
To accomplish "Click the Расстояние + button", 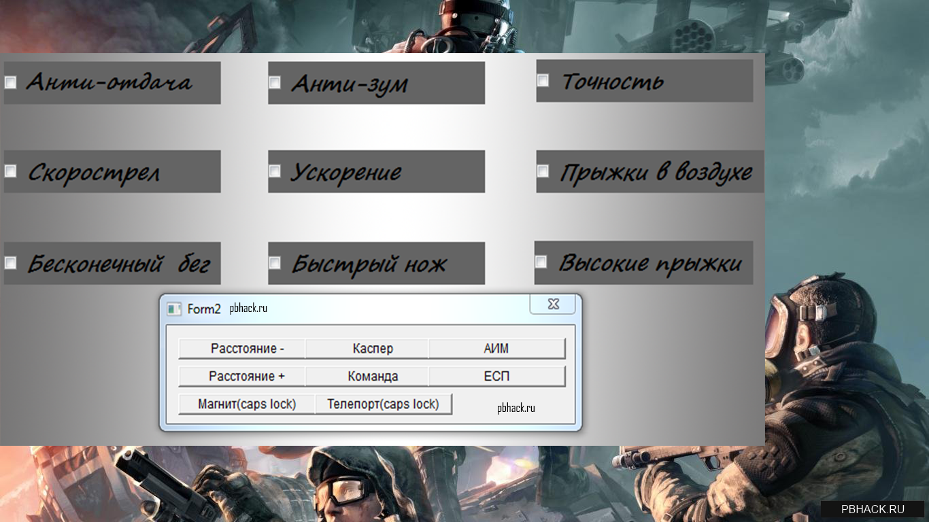I will pyautogui.click(x=241, y=377).
